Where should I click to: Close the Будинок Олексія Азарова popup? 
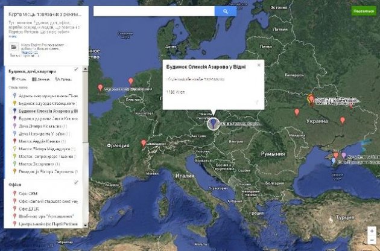pos(258,65)
